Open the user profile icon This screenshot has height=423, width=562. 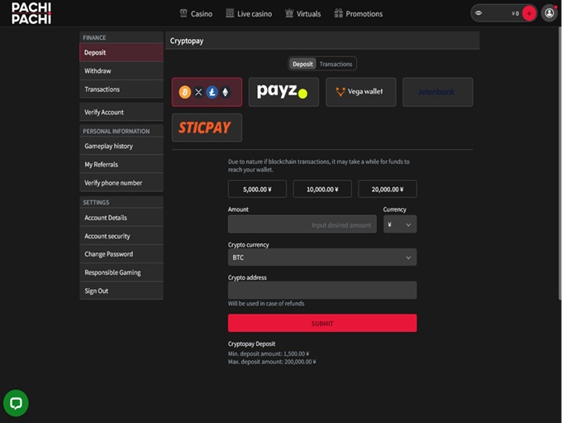coord(550,13)
